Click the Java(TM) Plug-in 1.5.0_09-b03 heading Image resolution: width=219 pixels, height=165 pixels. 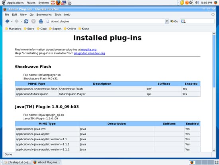(47, 107)
